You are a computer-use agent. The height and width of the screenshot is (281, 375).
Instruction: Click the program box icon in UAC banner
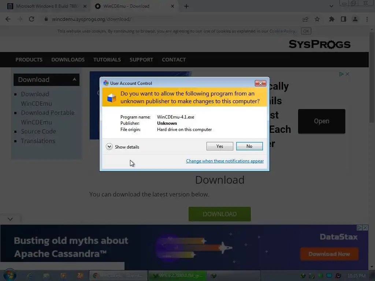pos(111,97)
